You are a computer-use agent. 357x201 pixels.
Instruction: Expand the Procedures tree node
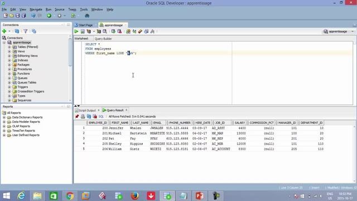click(9, 69)
